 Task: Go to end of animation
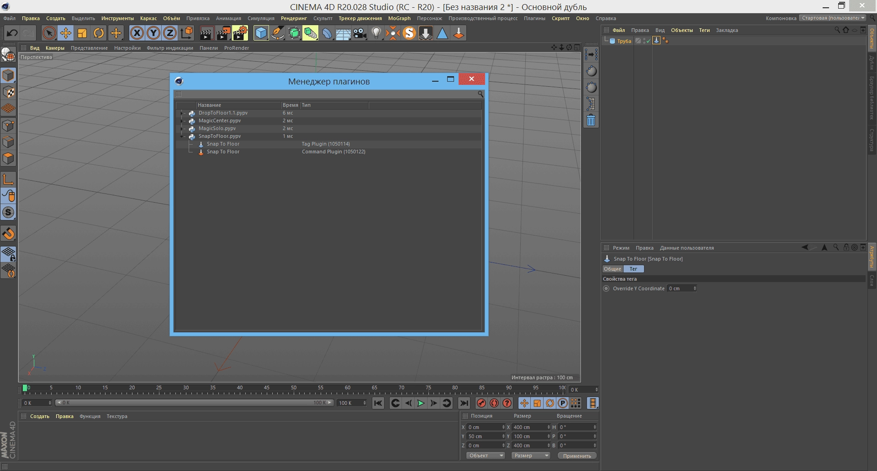464,403
